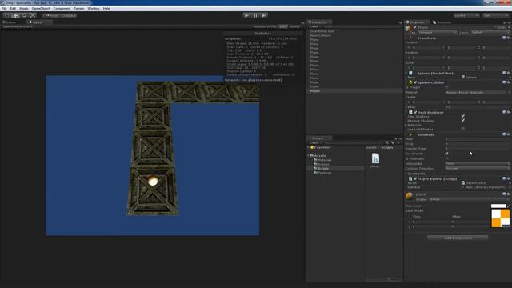Click the Pause button

click(x=255, y=15)
